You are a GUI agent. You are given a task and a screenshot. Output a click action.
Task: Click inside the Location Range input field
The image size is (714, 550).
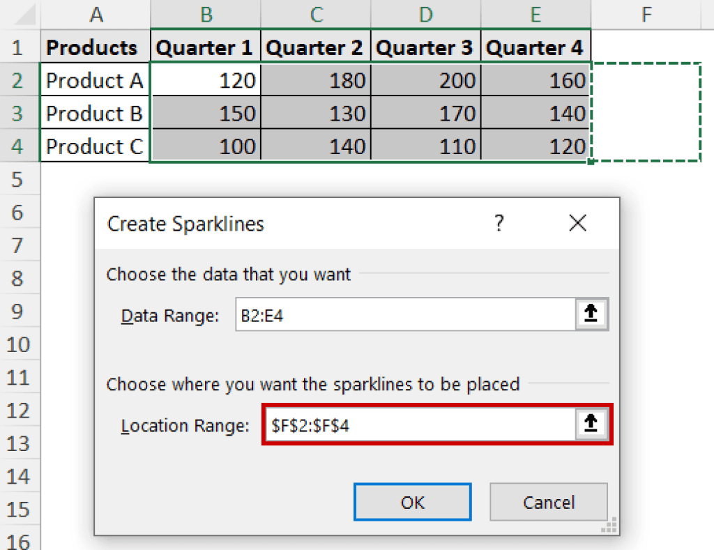tap(418, 425)
